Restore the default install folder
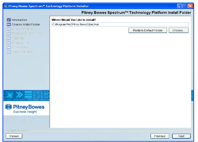The width and height of the screenshot is (198, 142). [148, 30]
